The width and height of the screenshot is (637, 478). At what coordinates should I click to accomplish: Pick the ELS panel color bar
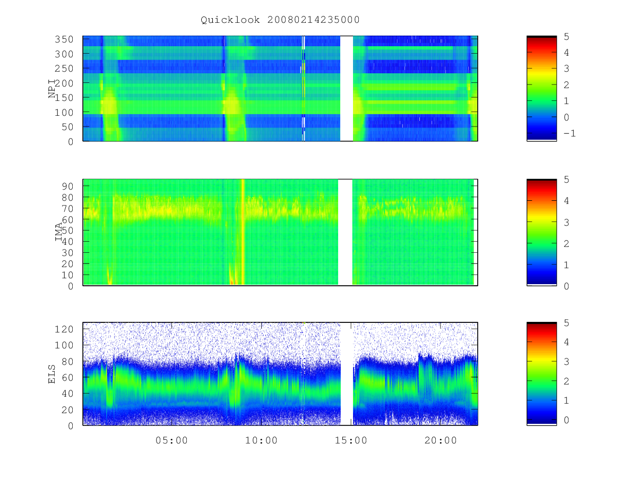pos(541,374)
